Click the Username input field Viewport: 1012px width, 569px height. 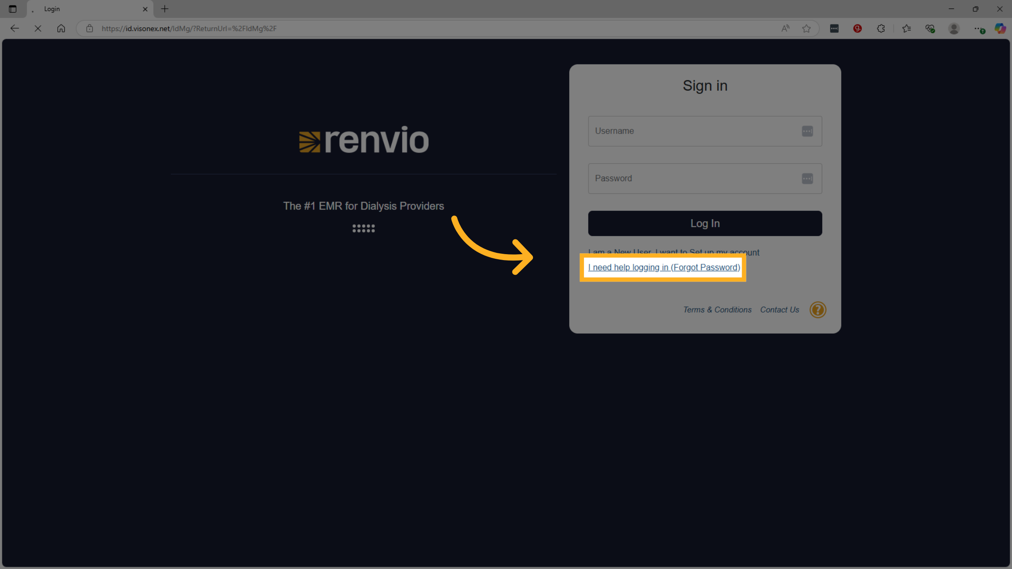coord(705,131)
